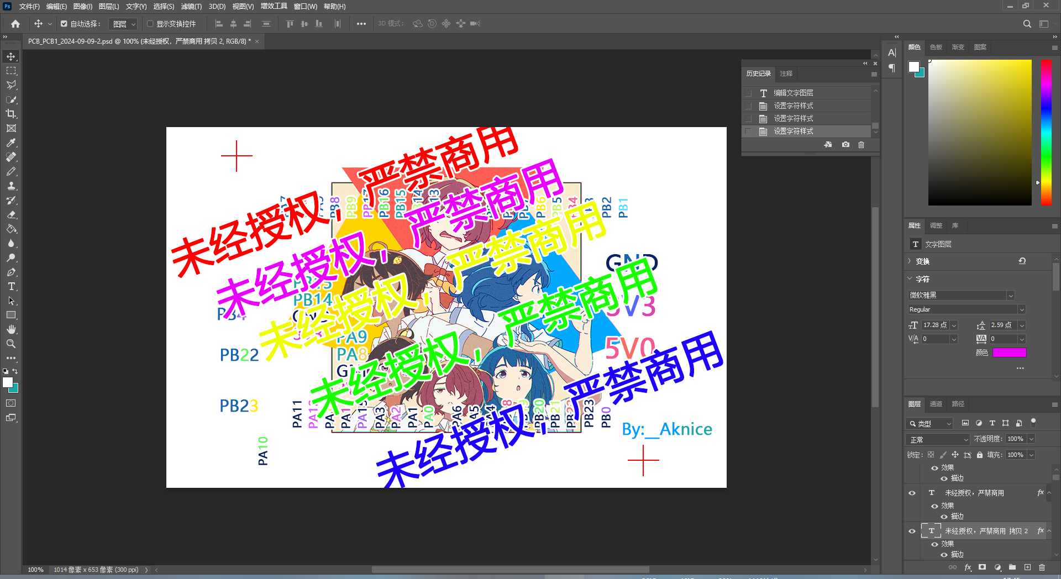Screen dimensions: 1061x579
Task: Switch to the 色板 tab
Action: (x=936, y=47)
